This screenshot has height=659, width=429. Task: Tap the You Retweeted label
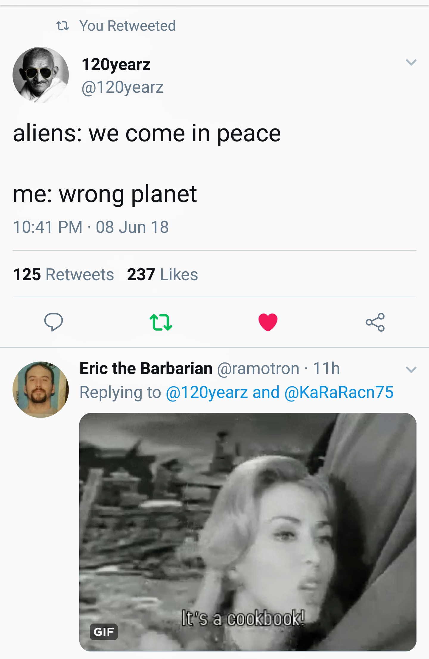[128, 26]
